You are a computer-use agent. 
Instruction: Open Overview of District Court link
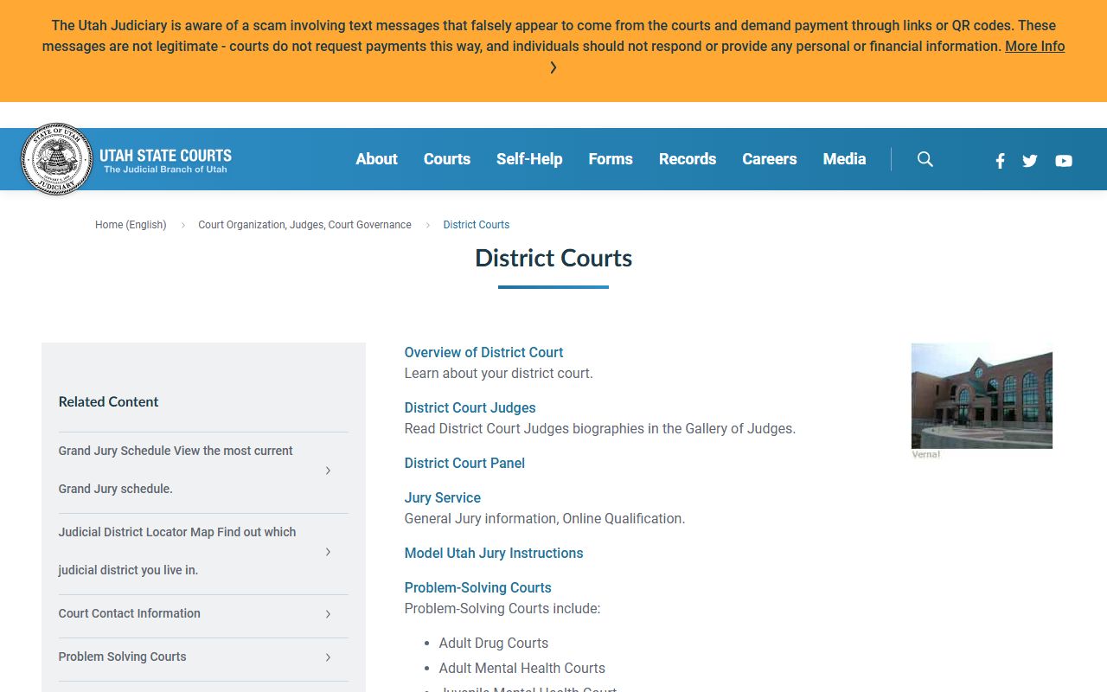coord(483,352)
